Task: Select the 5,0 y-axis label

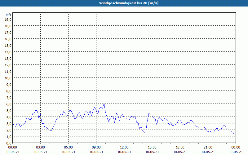Action: click(9, 111)
